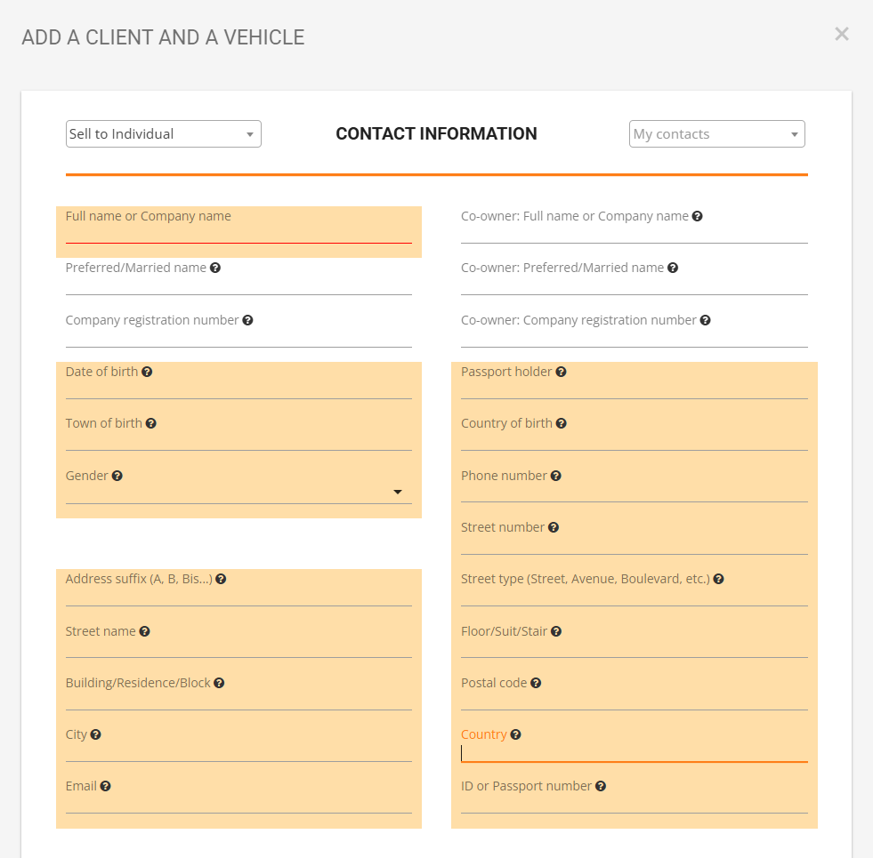Close the Add a Client dialog
Screen dimensions: 873x858
click(x=842, y=35)
